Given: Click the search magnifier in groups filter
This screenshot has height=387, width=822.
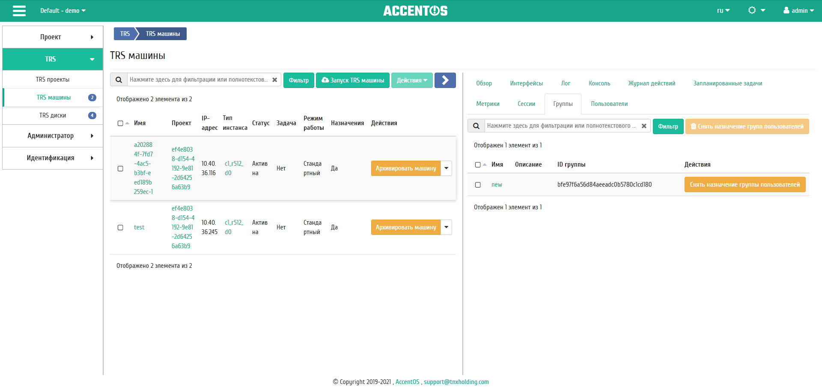Looking at the screenshot, I should pyautogui.click(x=476, y=126).
